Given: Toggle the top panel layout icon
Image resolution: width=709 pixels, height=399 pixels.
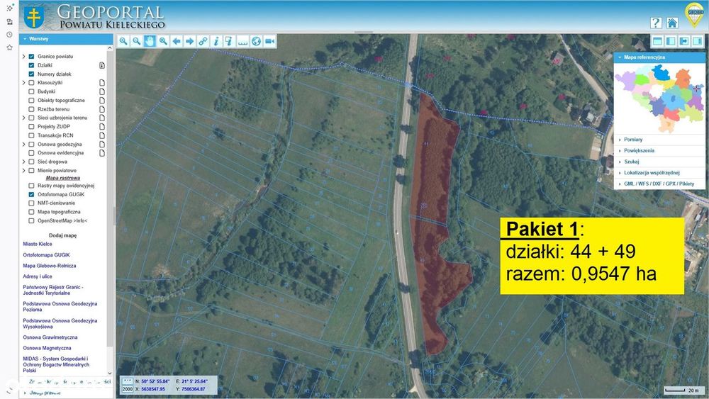Looking at the screenshot, I should pyautogui.click(x=657, y=41).
